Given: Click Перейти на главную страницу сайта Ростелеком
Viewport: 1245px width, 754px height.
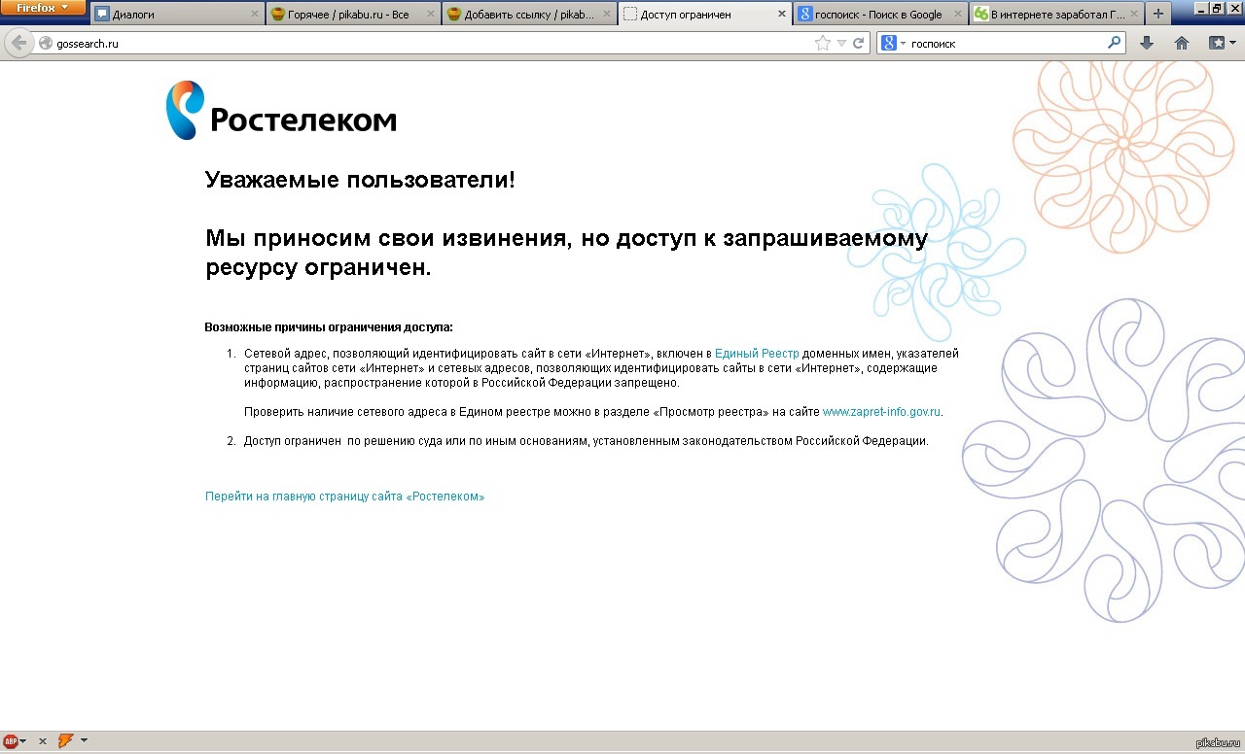Looking at the screenshot, I should click(344, 497).
